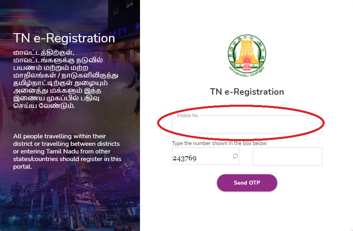
Task: Click the Send OTP button
Action: click(x=247, y=183)
